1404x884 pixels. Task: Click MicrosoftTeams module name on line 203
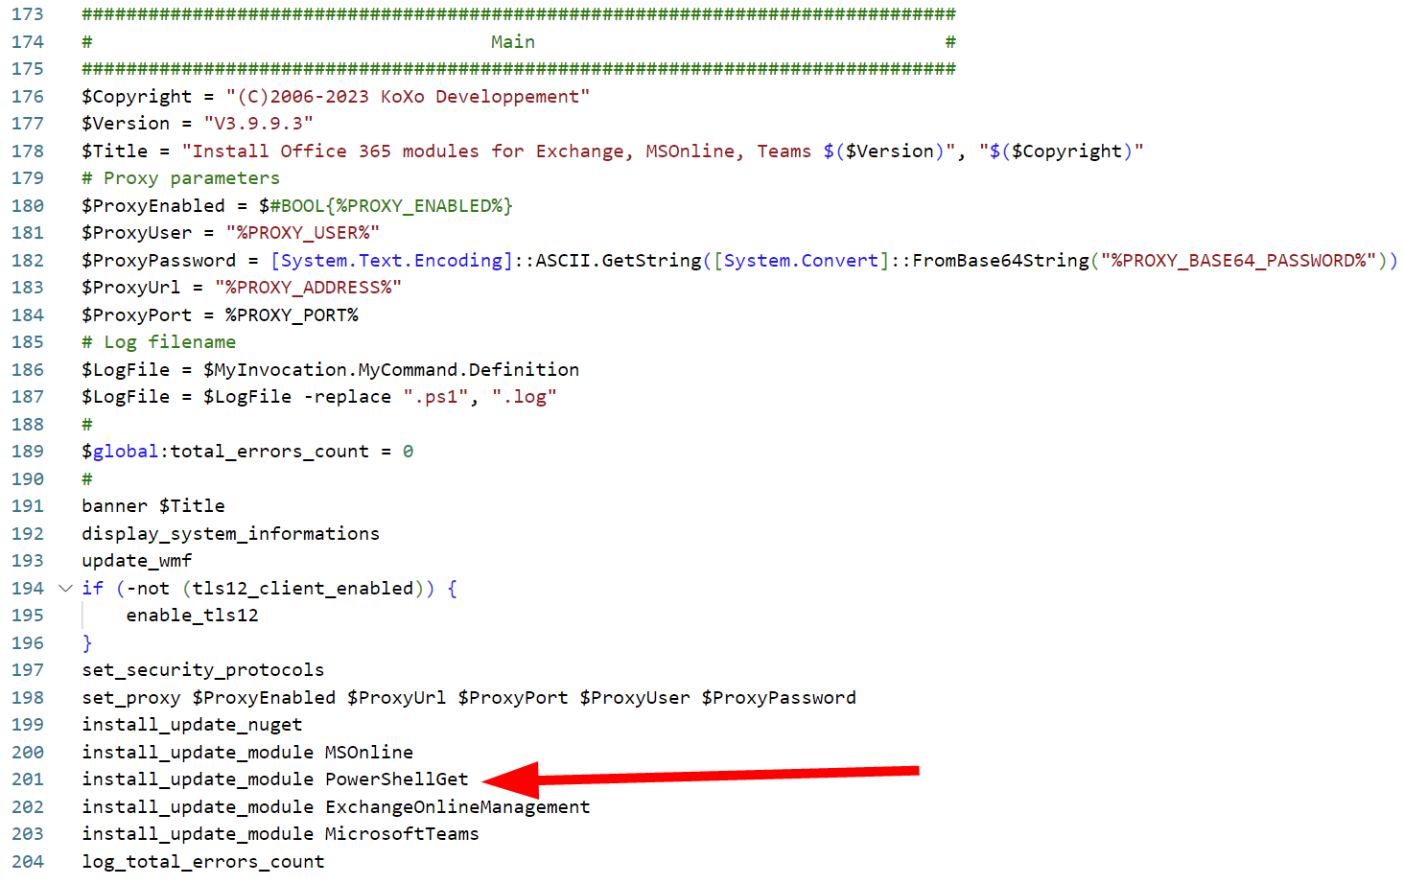pos(402,833)
